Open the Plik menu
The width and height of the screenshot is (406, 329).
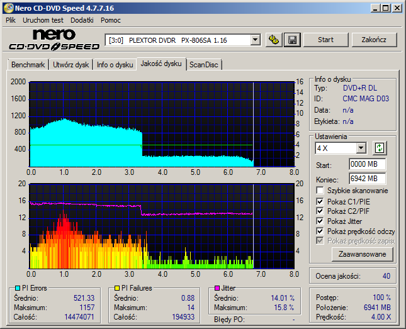click(x=11, y=20)
